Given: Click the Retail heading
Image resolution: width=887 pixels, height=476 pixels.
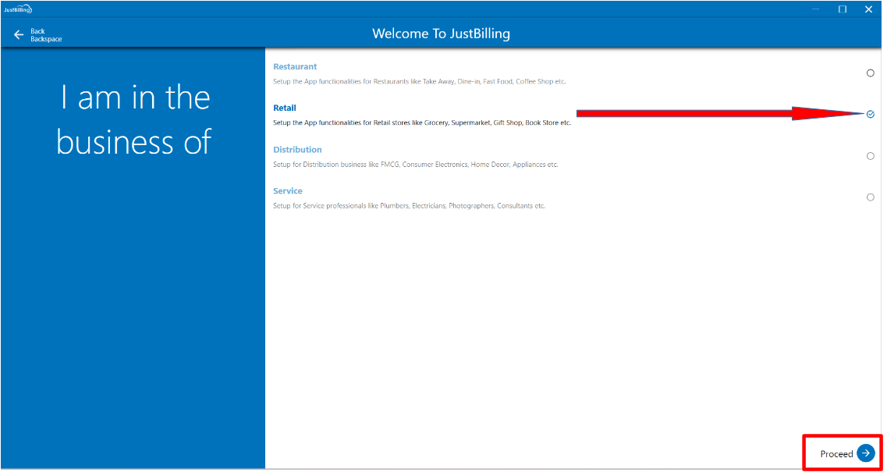Looking at the screenshot, I should click(285, 108).
